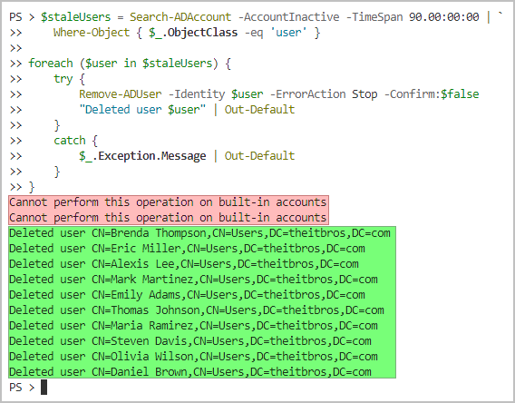
Task: Click the Where-Object cmdlet
Action: (92, 33)
